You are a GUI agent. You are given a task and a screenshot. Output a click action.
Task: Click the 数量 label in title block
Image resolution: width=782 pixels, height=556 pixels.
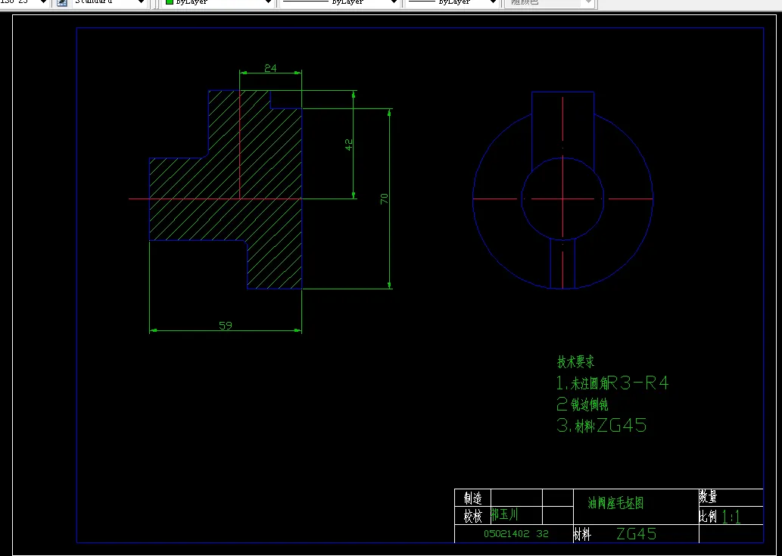pyautogui.click(x=708, y=497)
